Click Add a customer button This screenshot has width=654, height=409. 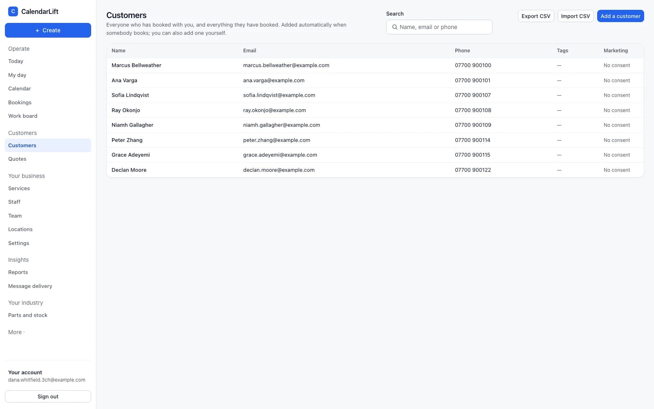(x=620, y=16)
